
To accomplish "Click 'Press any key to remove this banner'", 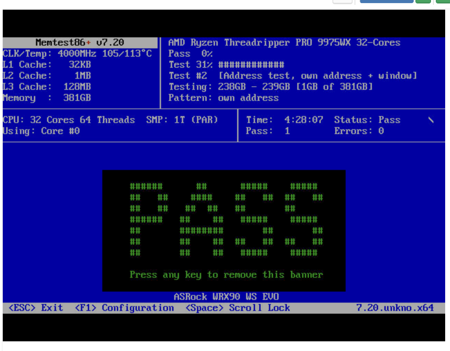I will pos(226,275).
